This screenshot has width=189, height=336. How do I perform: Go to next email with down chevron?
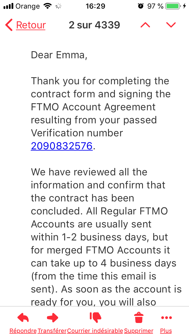[171, 25]
